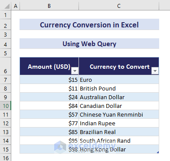This screenshot has width=170, height=161.
Task: Select row 16 header
Action: click(x=6, y=158)
